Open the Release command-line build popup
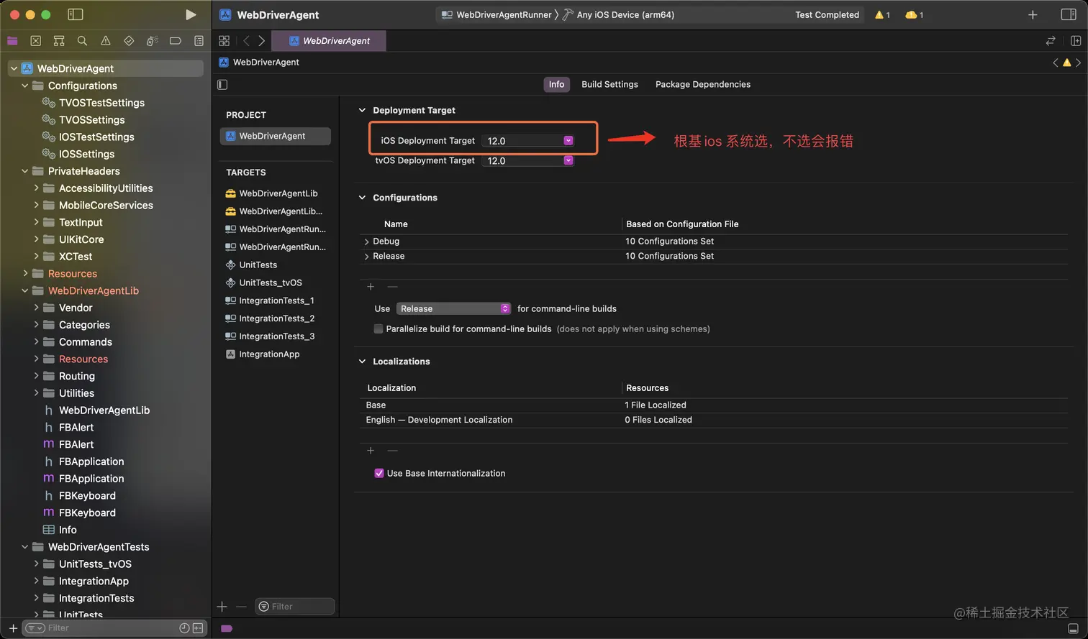Image resolution: width=1088 pixels, height=639 pixels. pyautogui.click(x=453, y=308)
